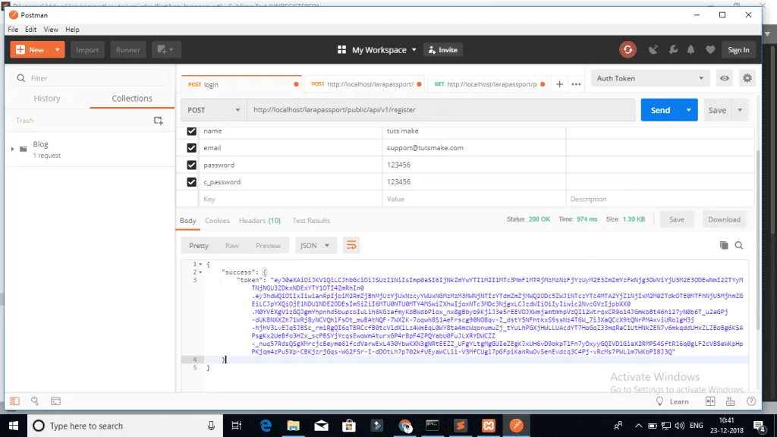Select the POST login request tab

point(241,84)
